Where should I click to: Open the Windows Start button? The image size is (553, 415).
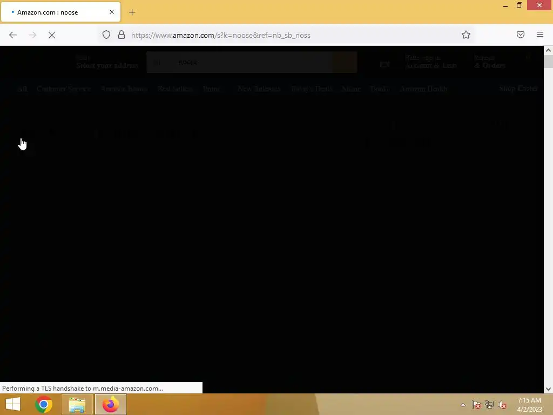(x=13, y=404)
